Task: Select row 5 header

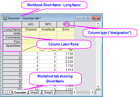Action: (x=12, y=70)
